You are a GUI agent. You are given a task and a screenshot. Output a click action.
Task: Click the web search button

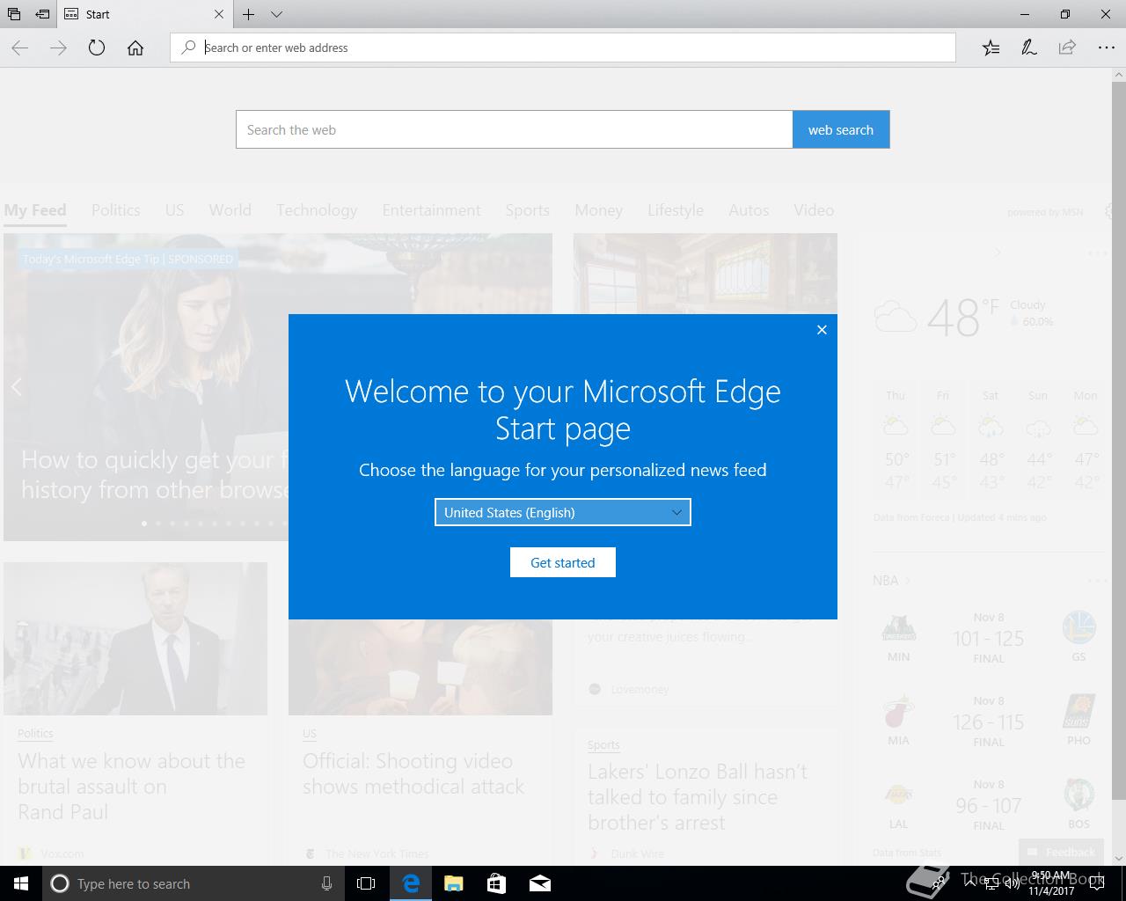click(841, 129)
